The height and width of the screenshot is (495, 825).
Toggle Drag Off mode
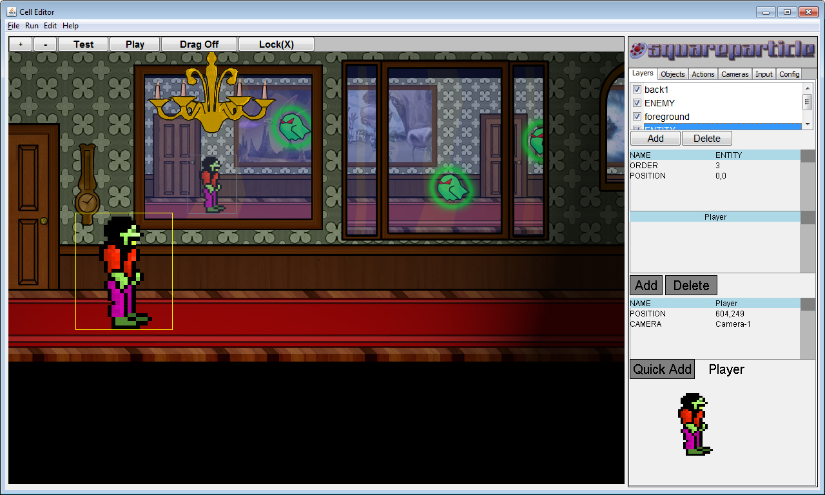click(199, 44)
